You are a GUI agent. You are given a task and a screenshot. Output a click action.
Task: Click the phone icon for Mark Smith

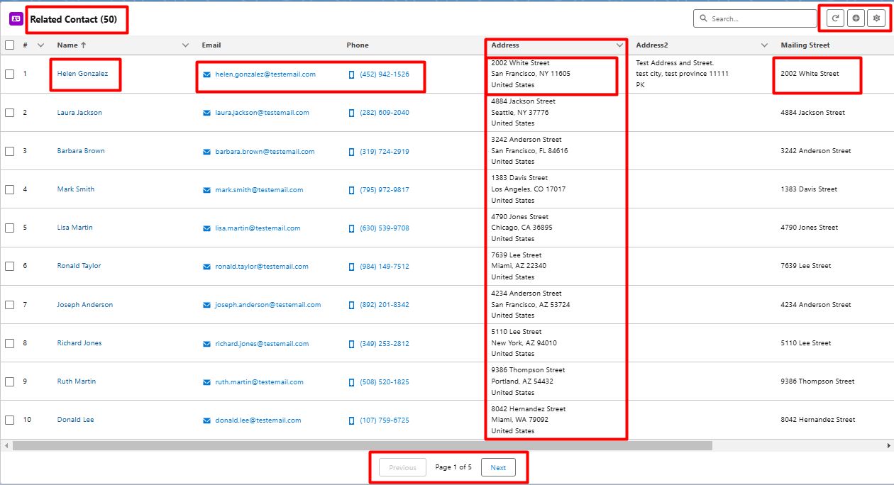coord(351,190)
